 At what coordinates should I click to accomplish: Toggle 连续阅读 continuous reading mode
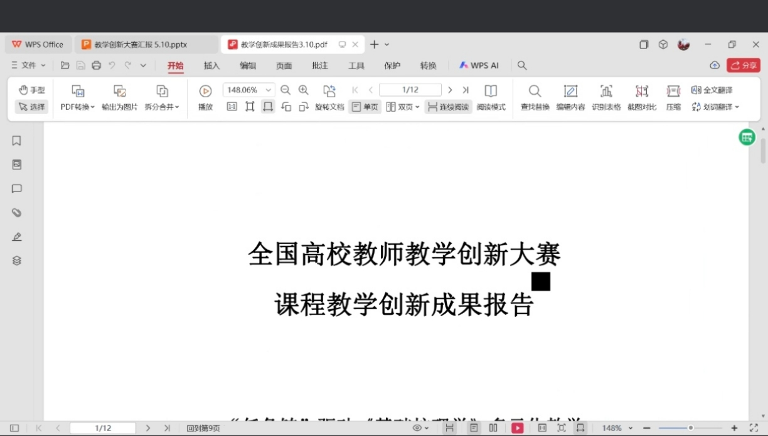[448, 107]
